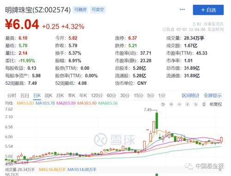Screen dimensions: 231x176
Task: Zoom out chart with minus icon
Action: (179, 105)
